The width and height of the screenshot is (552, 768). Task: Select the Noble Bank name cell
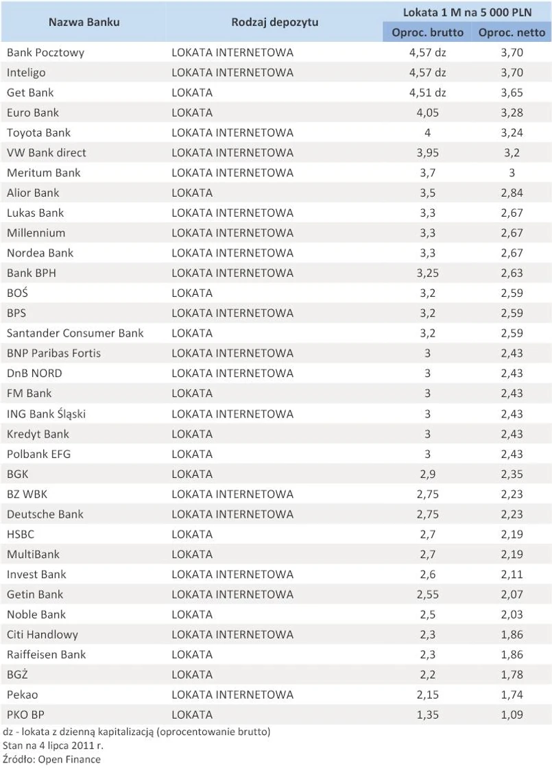pyautogui.click(x=36, y=614)
